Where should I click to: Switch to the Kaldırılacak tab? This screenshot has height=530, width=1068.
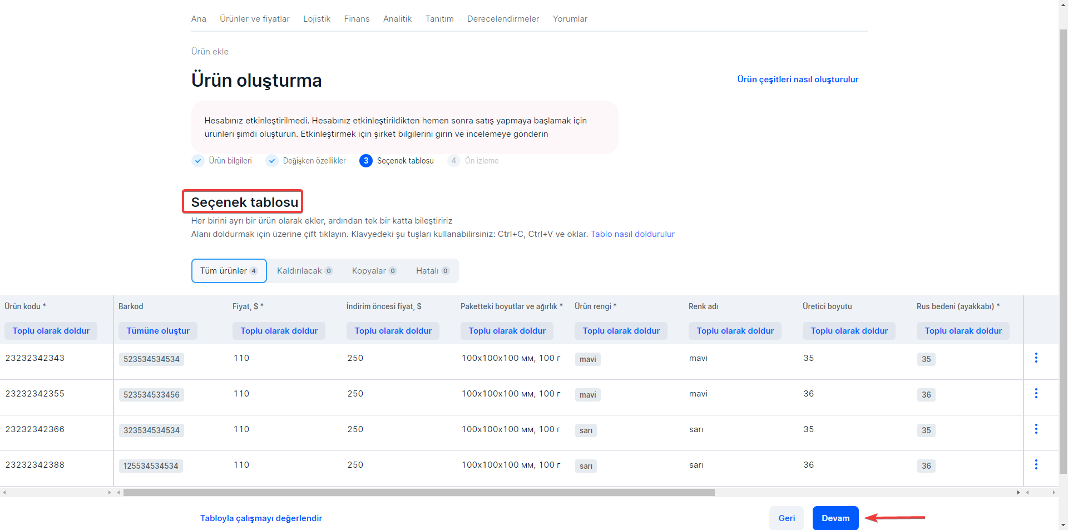[x=305, y=271]
